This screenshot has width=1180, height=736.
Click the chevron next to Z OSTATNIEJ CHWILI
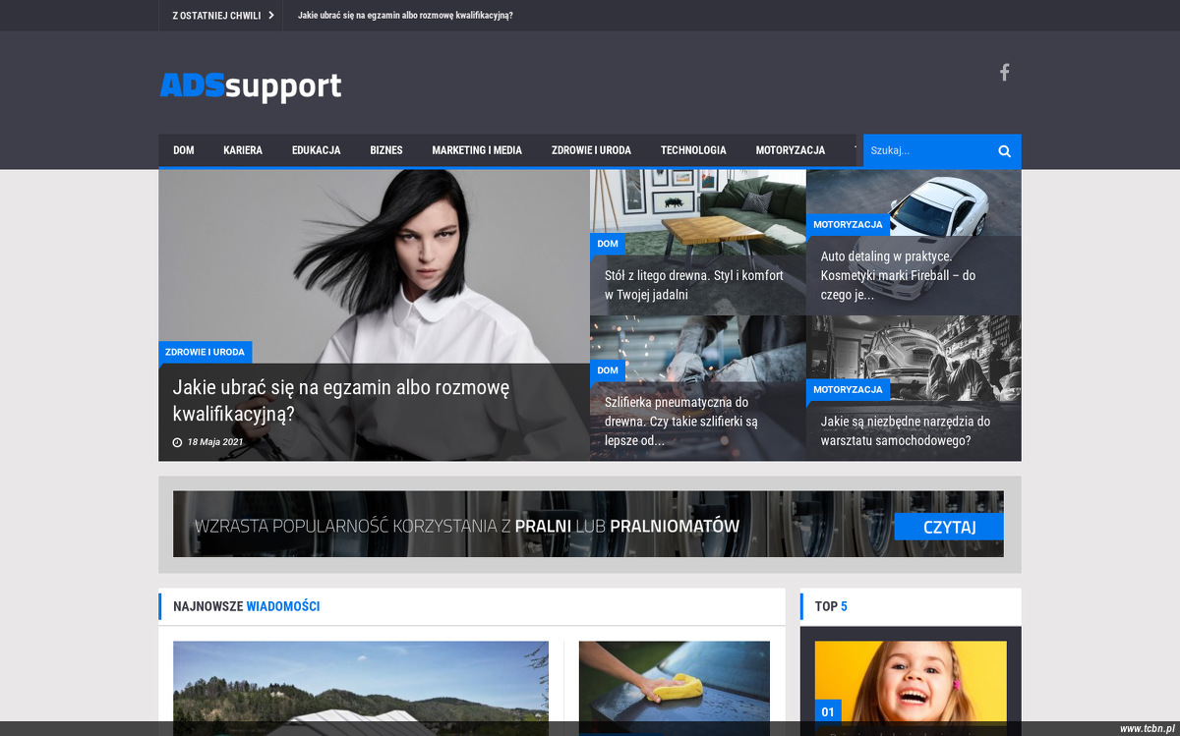click(x=270, y=15)
